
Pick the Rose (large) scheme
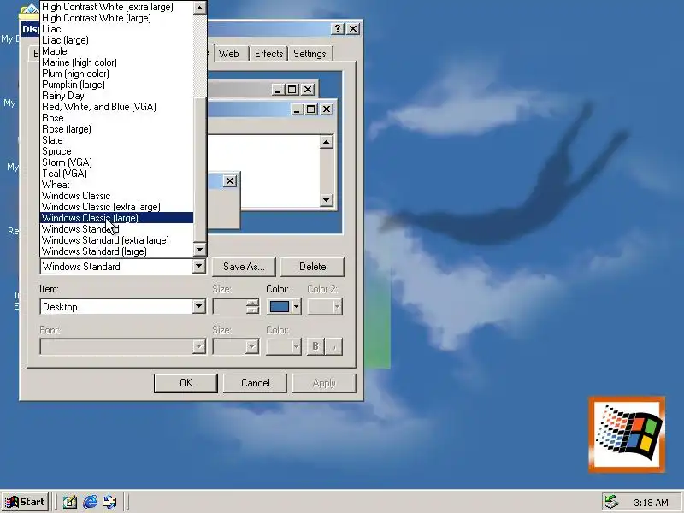click(116, 129)
